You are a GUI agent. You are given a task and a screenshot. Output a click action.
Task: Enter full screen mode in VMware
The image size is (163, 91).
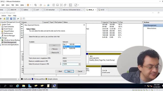(x=61, y=5)
